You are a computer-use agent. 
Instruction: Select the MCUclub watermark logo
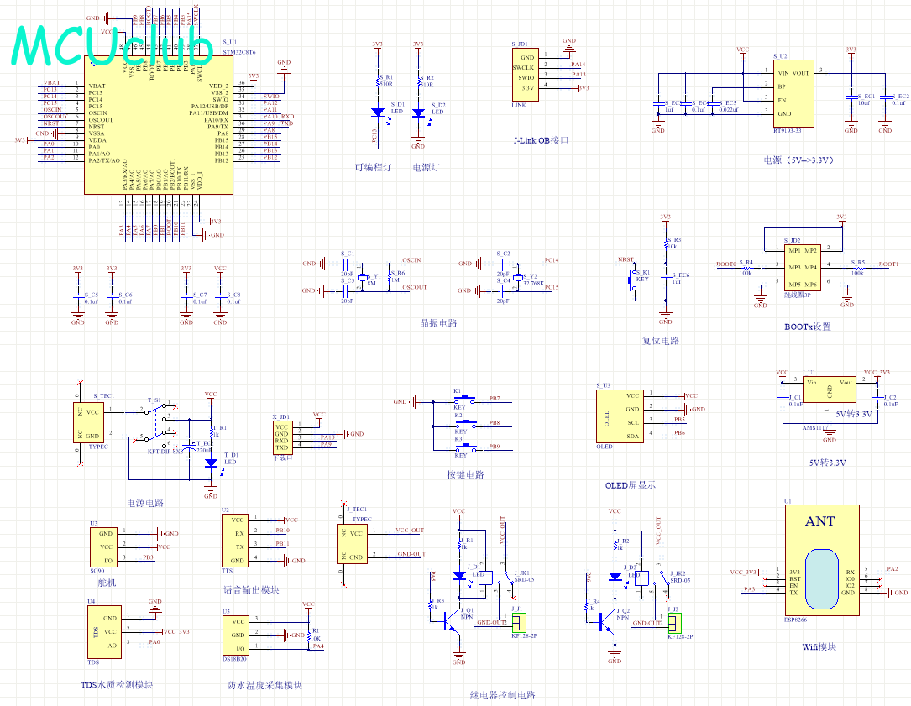pos(113,45)
